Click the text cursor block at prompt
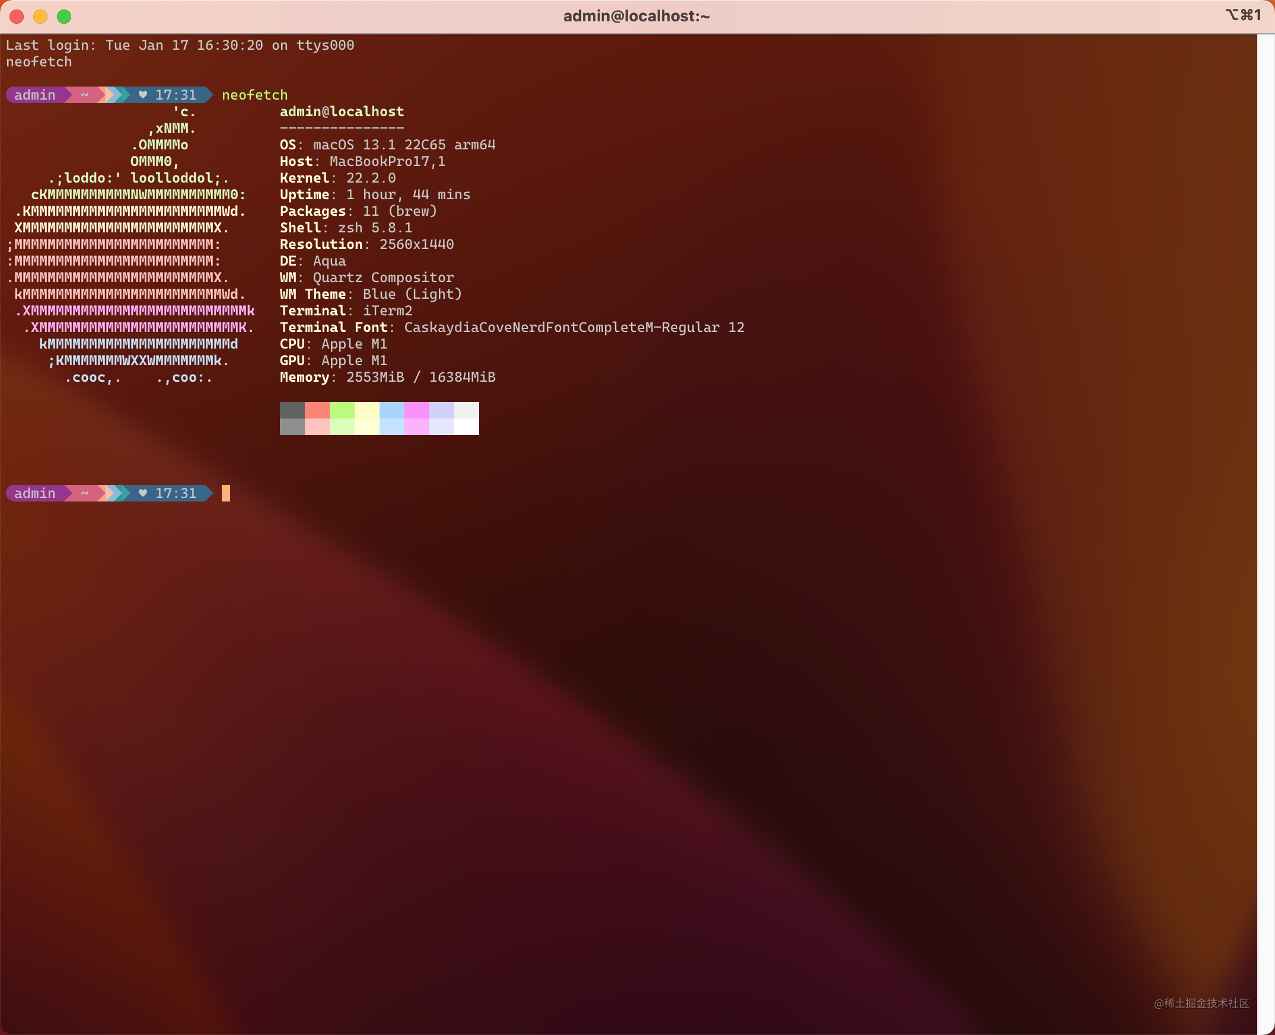Viewport: 1275px width, 1035px height. [226, 493]
